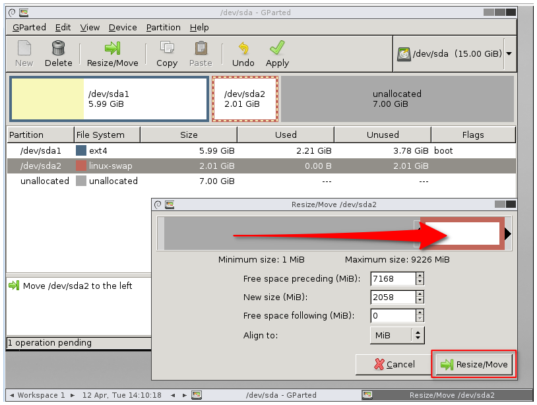
Task: Open the Help menu
Action: [x=199, y=28]
